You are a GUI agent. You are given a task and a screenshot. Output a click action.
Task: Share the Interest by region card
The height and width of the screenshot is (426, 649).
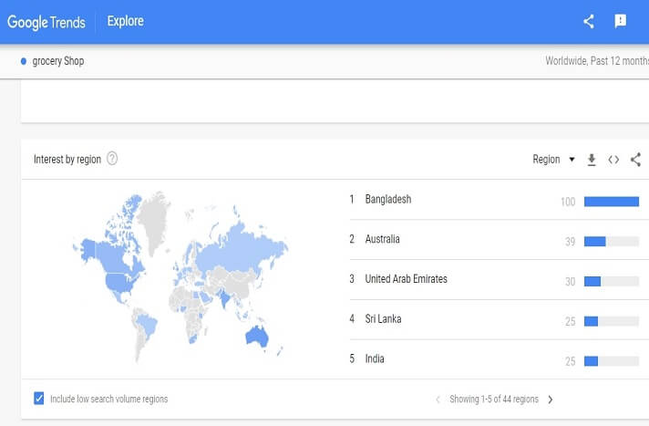(635, 160)
